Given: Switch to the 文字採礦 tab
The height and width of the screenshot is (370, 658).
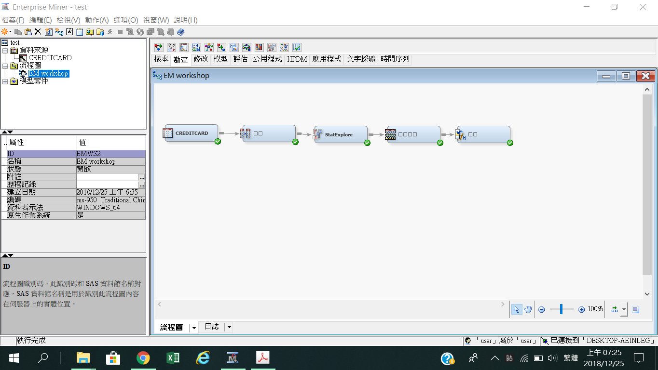Looking at the screenshot, I should 361,59.
